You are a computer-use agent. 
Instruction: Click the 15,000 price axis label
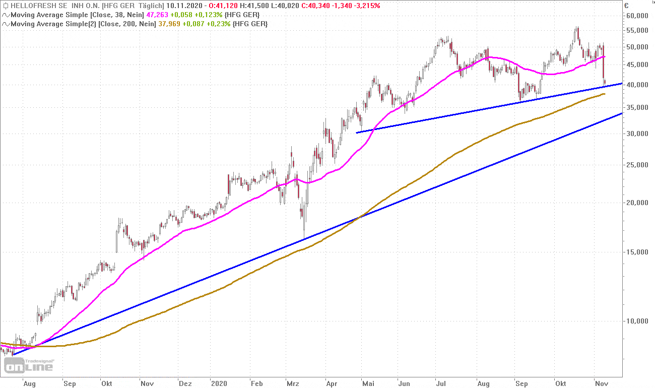[638, 252]
